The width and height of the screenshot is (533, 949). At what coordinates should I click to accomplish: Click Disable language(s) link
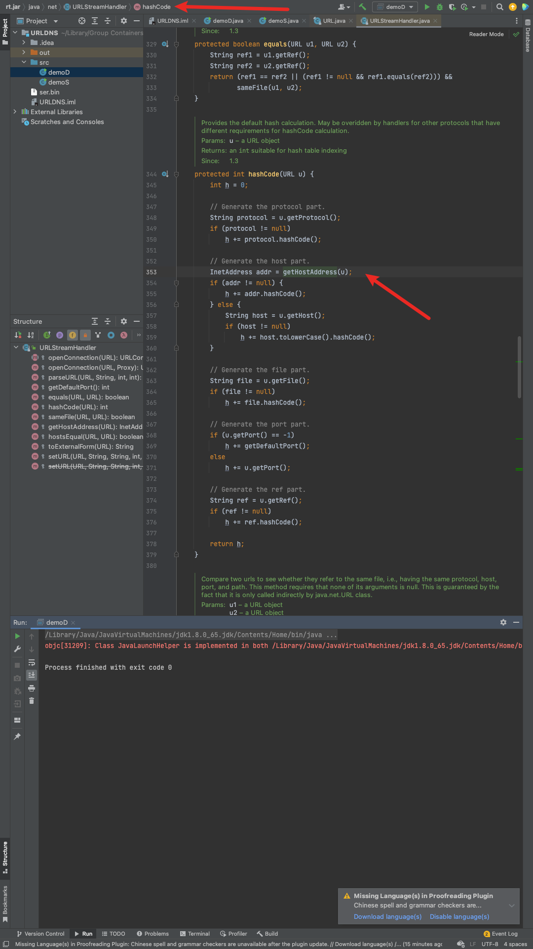pos(459,917)
